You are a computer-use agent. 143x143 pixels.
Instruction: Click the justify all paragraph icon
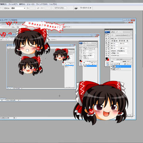(127, 41)
